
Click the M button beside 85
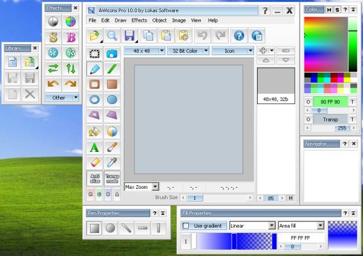coord(290,198)
